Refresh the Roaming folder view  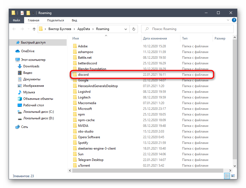134,29
